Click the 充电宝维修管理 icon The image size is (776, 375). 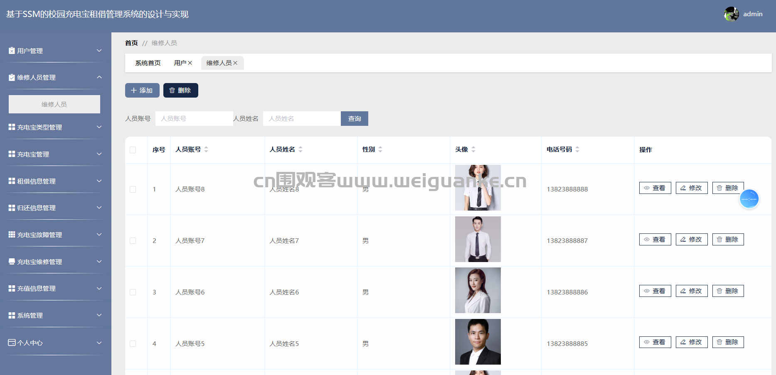[x=12, y=262]
